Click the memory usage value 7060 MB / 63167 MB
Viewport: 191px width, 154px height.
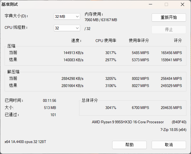point(101,20)
